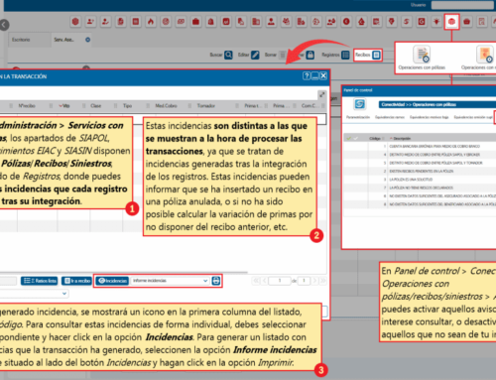
Task: Sort by the N°recibo column
Action: (x=27, y=106)
